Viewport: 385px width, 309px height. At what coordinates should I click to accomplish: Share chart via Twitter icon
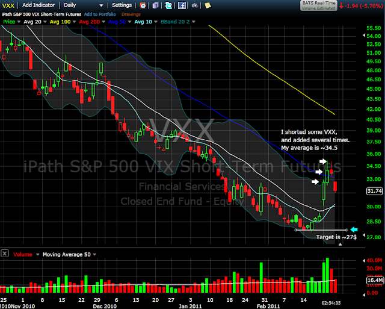tap(168, 5)
